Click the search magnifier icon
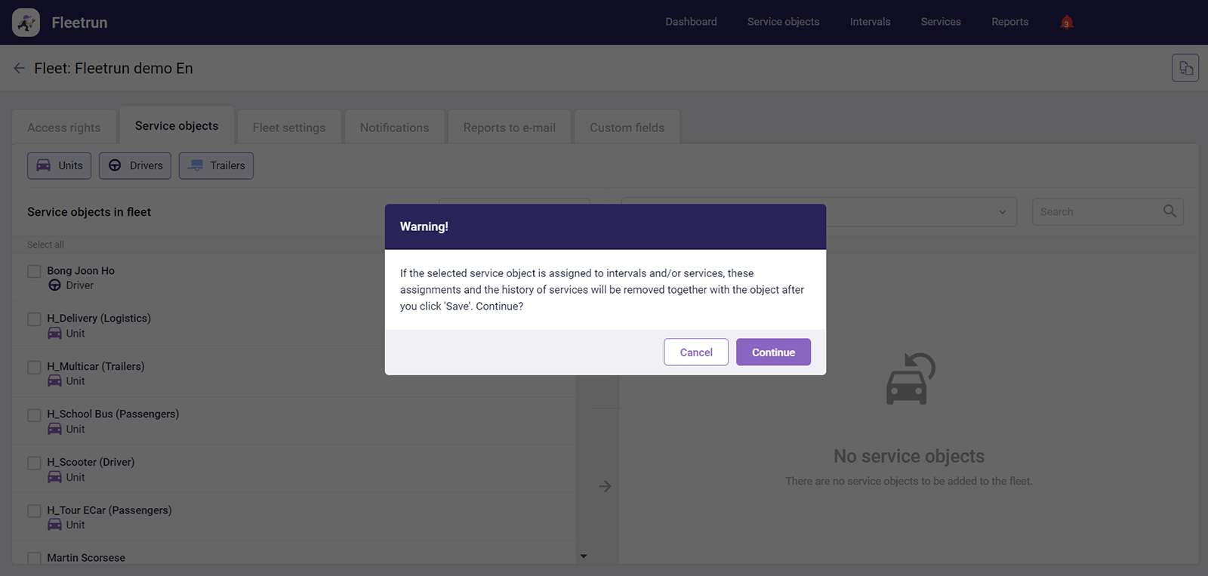This screenshot has height=576, width=1208. [1169, 211]
